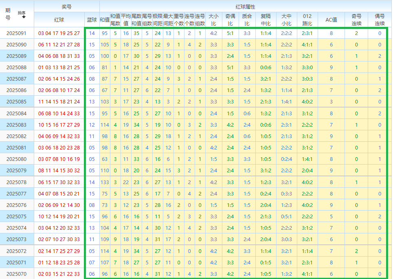Click red balls 03 04 17 19 25 27
Screen dimensions: 393x279
click(x=59, y=33)
